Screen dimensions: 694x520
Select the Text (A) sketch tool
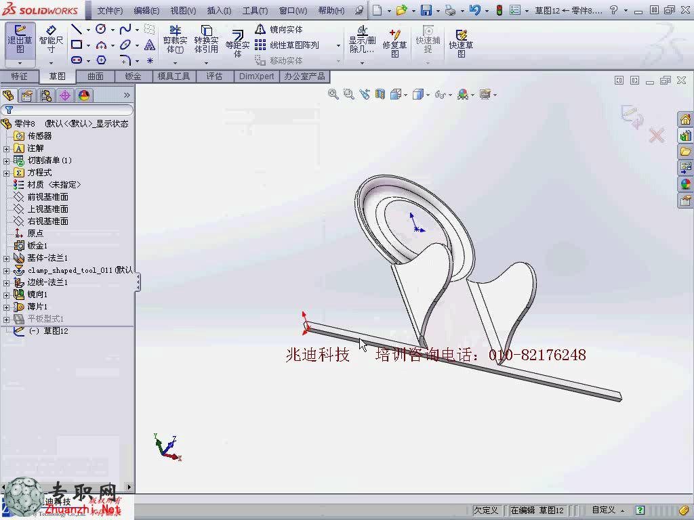tap(150, 45)
